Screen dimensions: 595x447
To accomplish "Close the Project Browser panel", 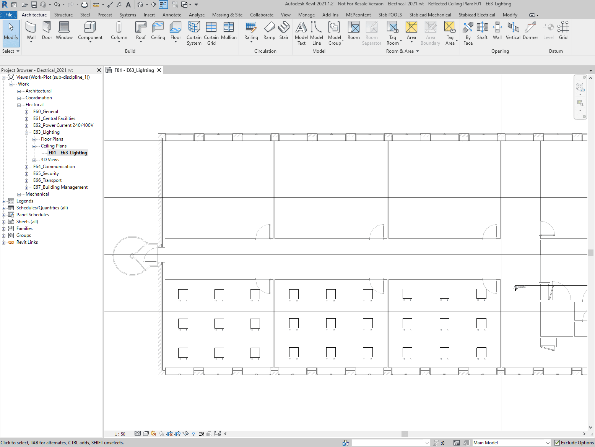I will [99, 70].
